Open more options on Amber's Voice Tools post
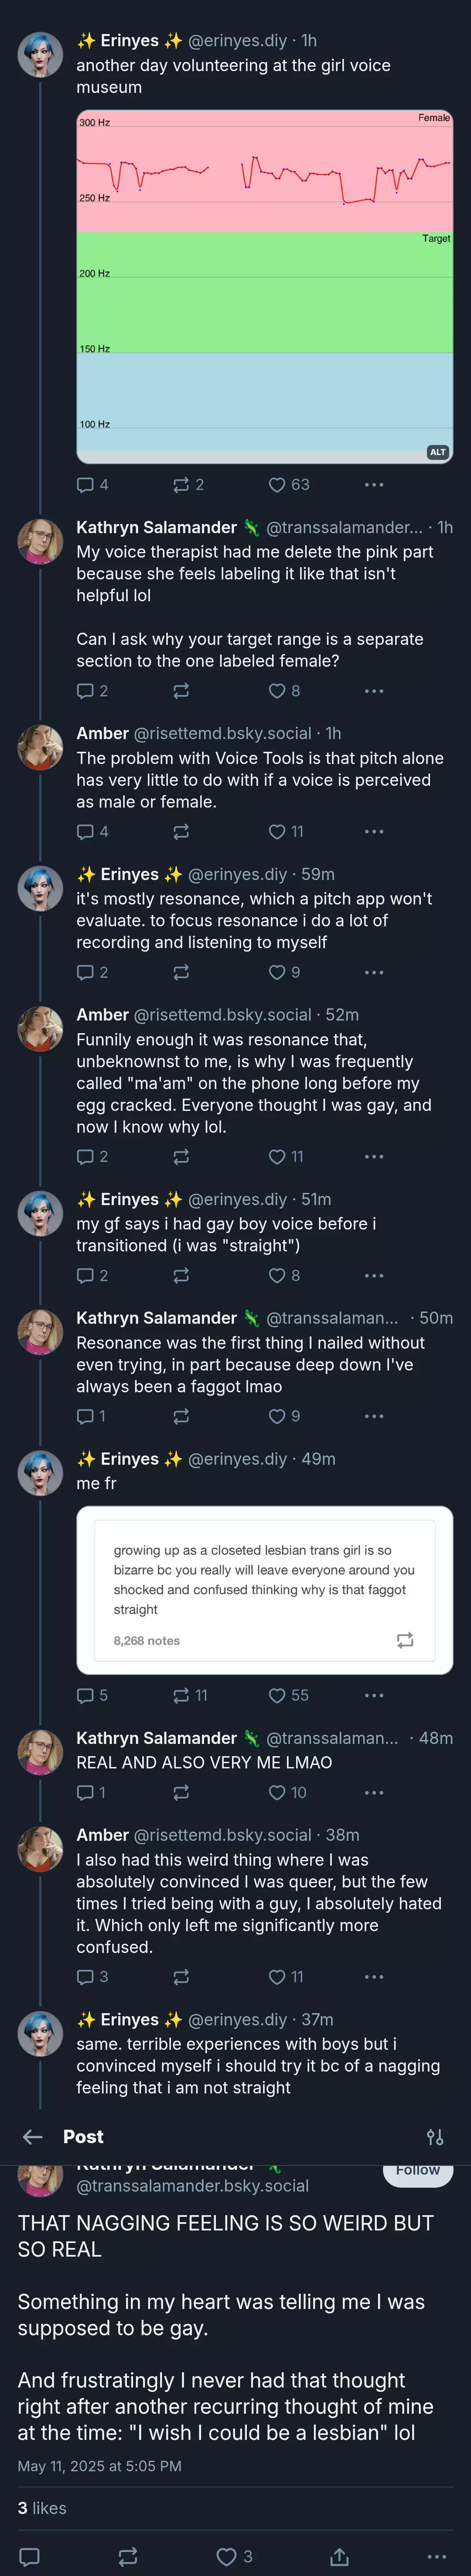Image resolution: width=471 pixels, height=2576 pixels. pyautogui.click(x=374, y=831)
